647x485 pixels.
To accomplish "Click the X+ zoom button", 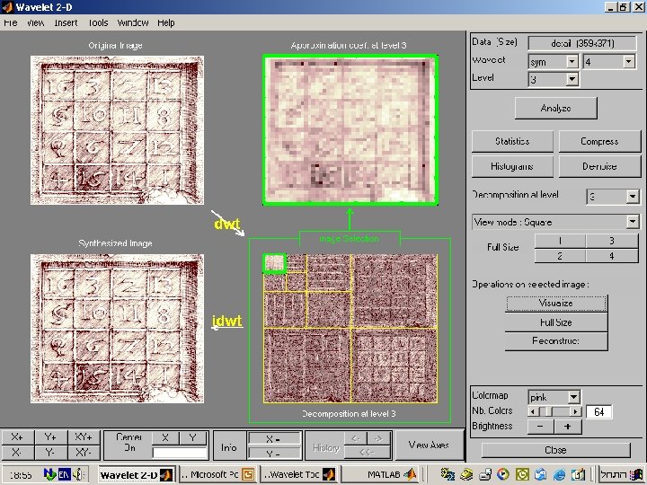I will (x=17, y=437).
